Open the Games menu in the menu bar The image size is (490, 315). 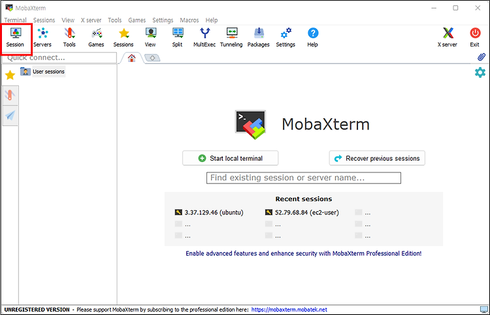click(137, 20)
